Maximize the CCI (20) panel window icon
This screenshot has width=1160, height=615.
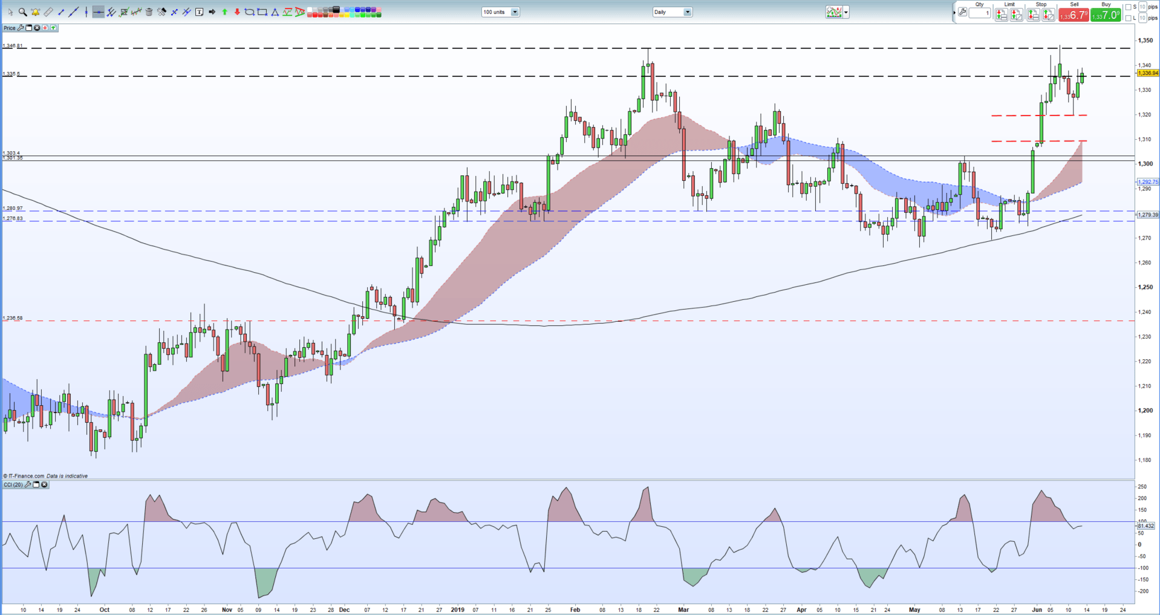[x=36, y=485]
